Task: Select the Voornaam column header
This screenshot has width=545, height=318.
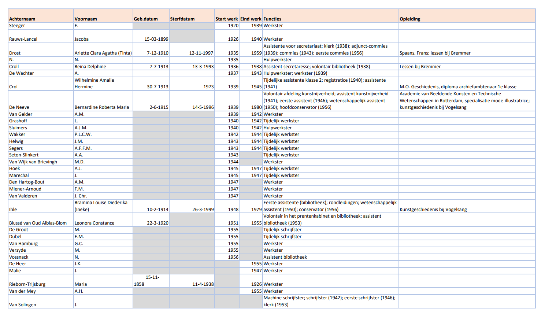Action: click(86, 19)
